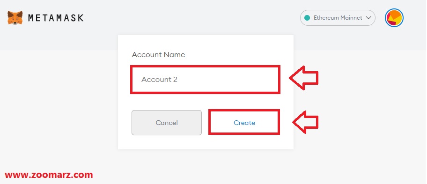The width and height of the screenshot is (427, 184).
Task: Click the red arrow beside Create
Action: [305, 122]
